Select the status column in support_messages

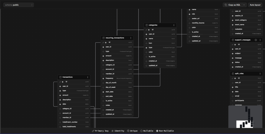(x=247, y=62)
